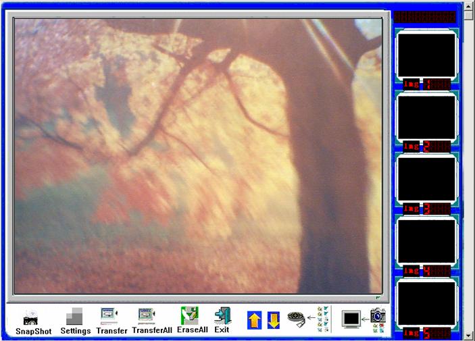
Task: Click the film reel icon
Action: tap(296, 319)
